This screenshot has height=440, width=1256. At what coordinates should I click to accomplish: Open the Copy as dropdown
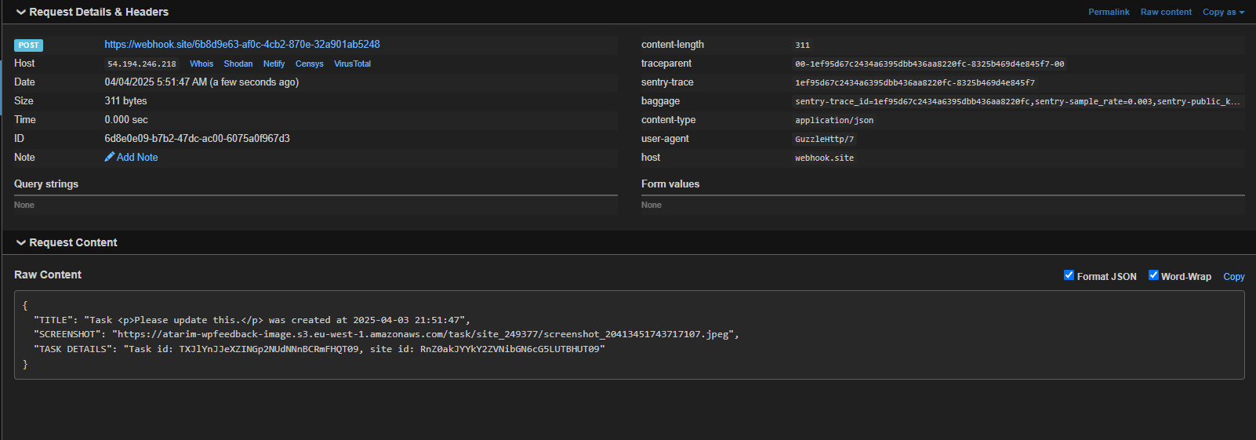[x=1223, y=12]
